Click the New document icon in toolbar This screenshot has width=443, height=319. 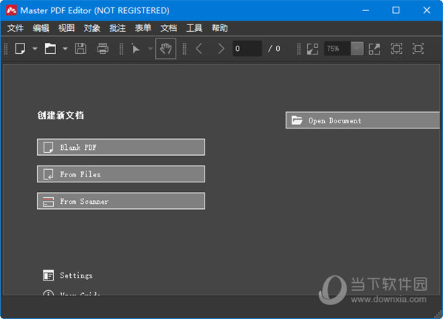tap(20, 49)
